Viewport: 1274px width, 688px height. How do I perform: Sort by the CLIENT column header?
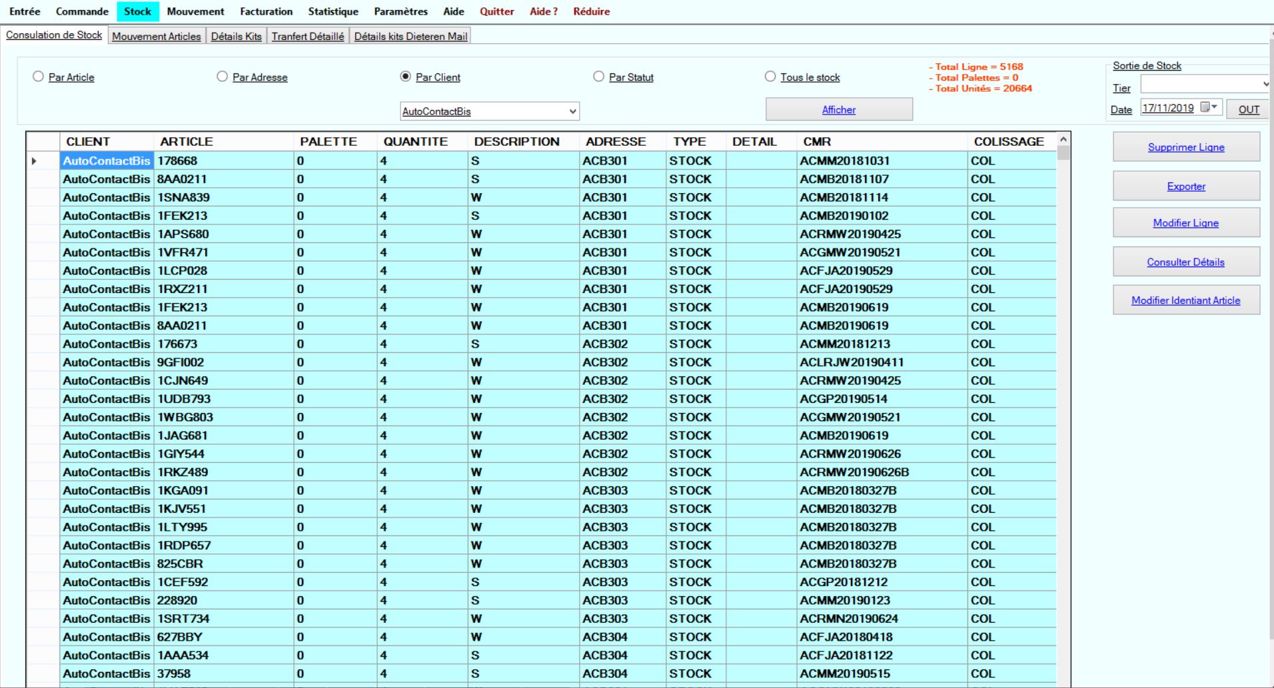(x=107, y=141)
